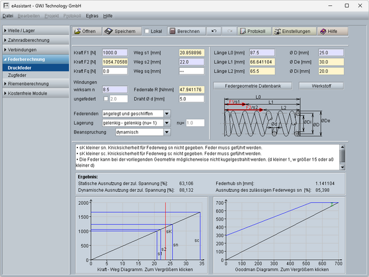The height and width of the screenshot is (277, 369).
Task: Click the Werkstoff button
Action: [320, 85]
